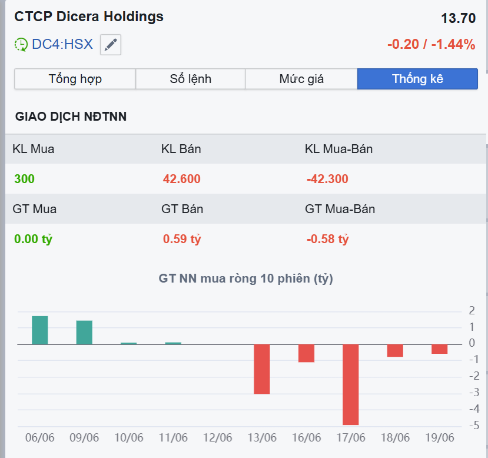Click the GT Bán value 0.59 tỷ

[x=182, y=240]
